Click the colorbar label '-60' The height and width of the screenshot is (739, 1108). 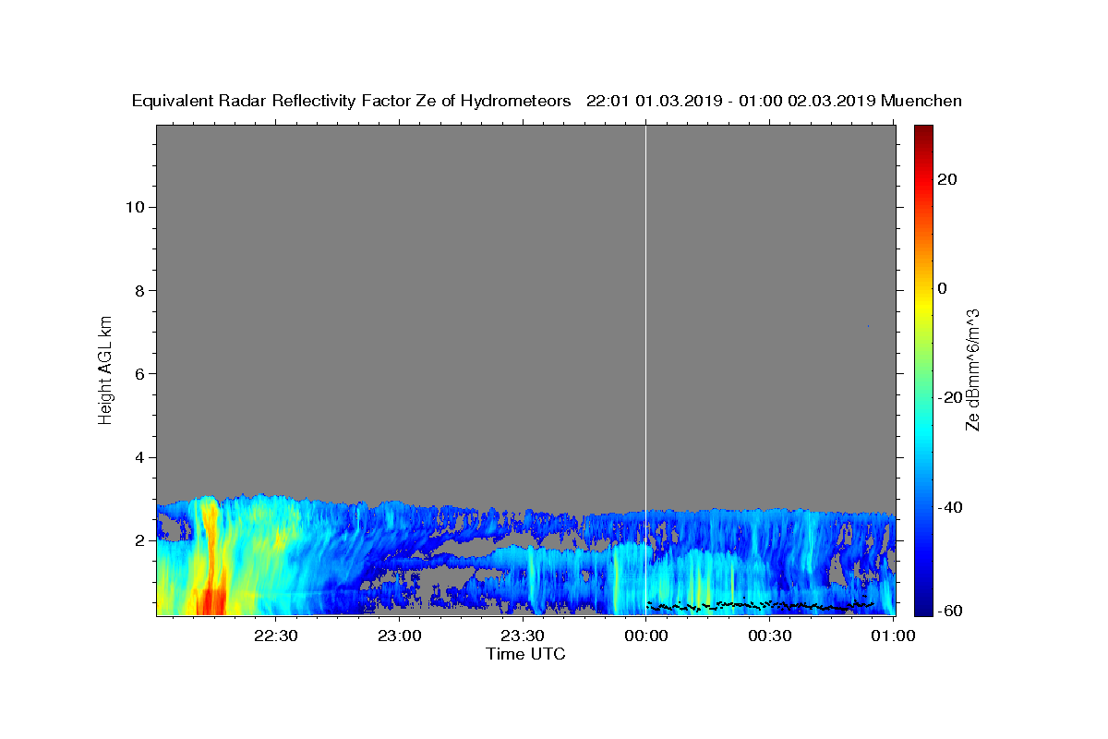coord(949,610)
